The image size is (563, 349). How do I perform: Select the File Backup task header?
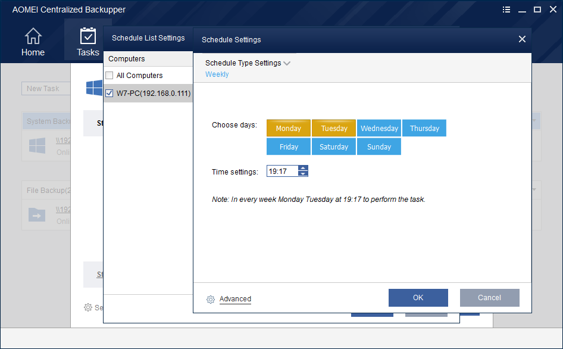pyautogui.click(x=46, y=190)
